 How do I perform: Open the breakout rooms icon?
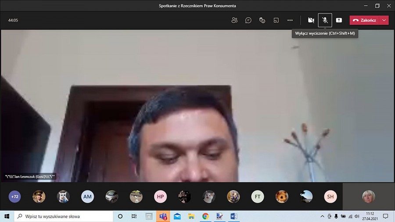pos(276,20)
